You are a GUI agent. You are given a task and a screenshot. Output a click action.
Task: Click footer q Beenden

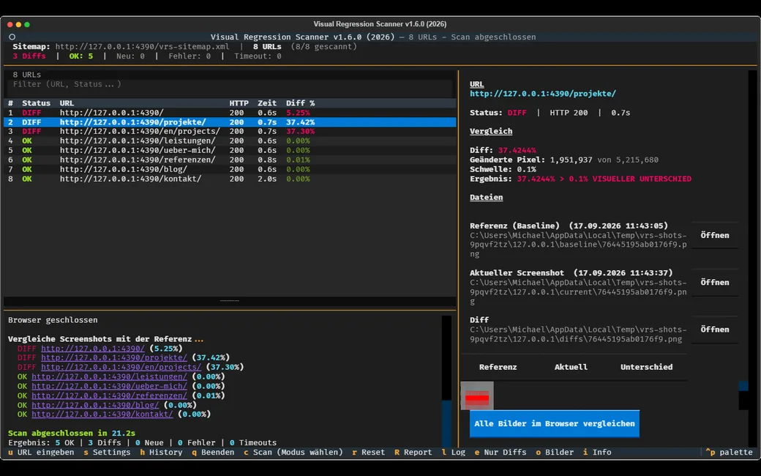coord(213,453)
